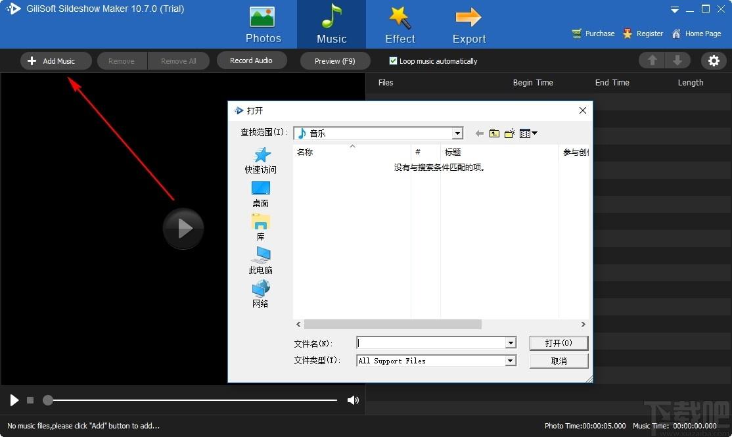
Task: Close the 打开 dialog
Action: pyautogui.click(x=583, y=110)
